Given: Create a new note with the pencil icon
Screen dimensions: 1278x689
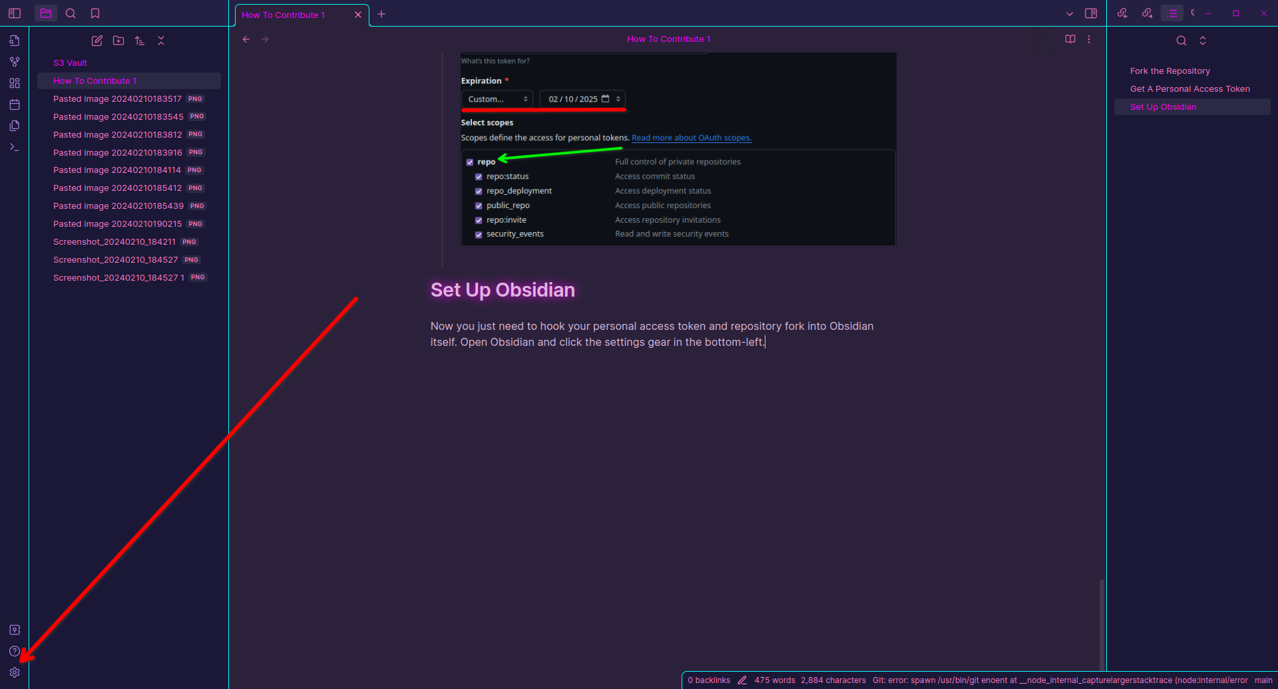Looking at the screenshot, I should (x=97, y=41).
